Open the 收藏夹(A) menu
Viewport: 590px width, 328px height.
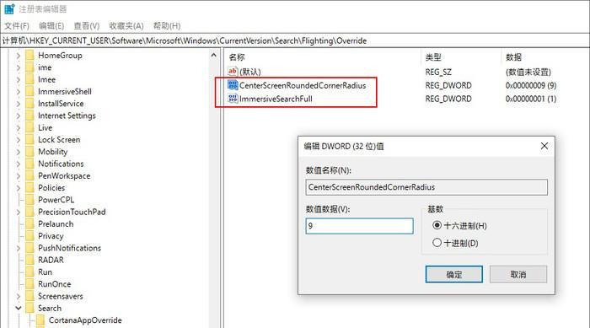point(126,26)
